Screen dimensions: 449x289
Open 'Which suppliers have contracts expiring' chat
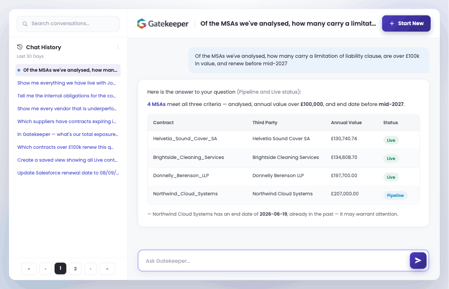(67, 121)
